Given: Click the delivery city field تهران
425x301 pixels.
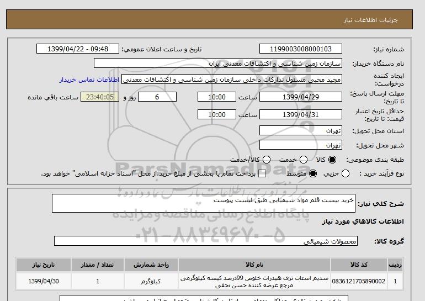Looking at the screenshot, I should (301, 145).
